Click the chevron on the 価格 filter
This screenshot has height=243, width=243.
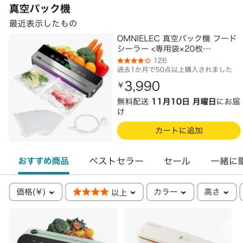click(x=52, y=193)
